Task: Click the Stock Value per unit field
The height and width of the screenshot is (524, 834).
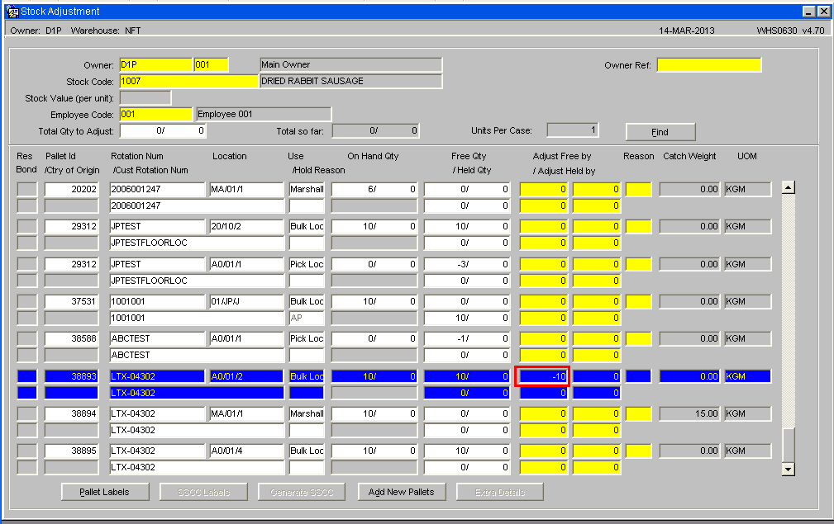Action: pyautogui.click(x=145, y=97)
